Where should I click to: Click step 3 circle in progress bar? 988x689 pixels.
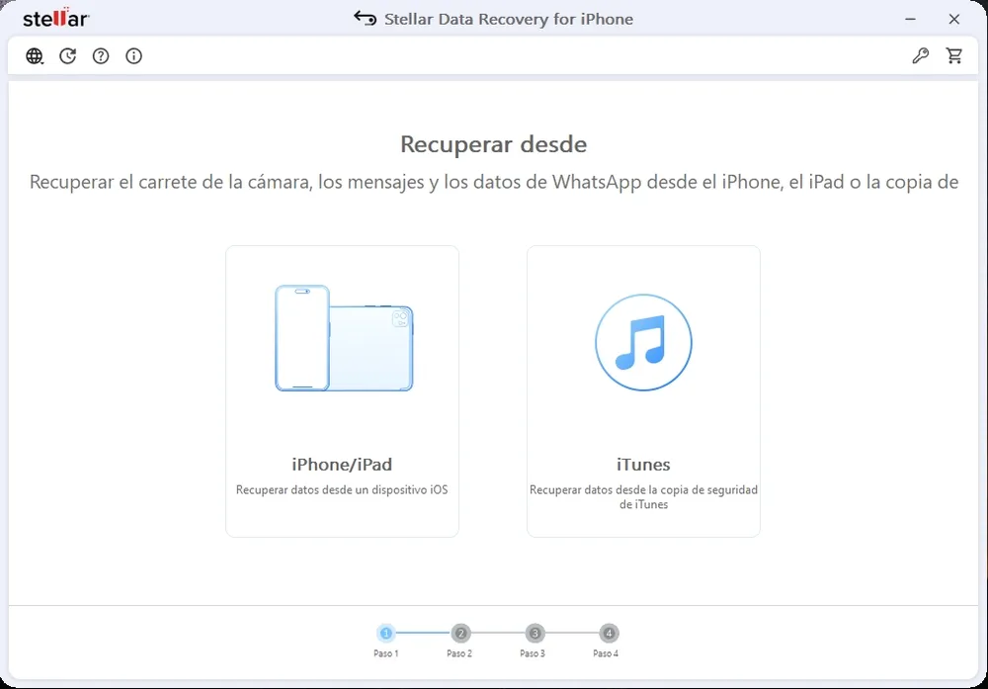535,633
